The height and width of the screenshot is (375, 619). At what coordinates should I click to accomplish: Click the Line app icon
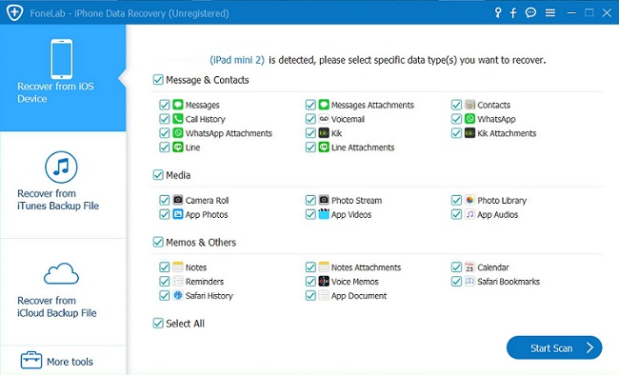[178, 147]
